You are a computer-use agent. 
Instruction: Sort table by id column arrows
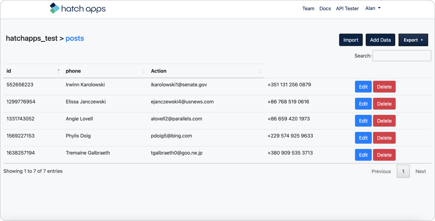coord(58,71)
